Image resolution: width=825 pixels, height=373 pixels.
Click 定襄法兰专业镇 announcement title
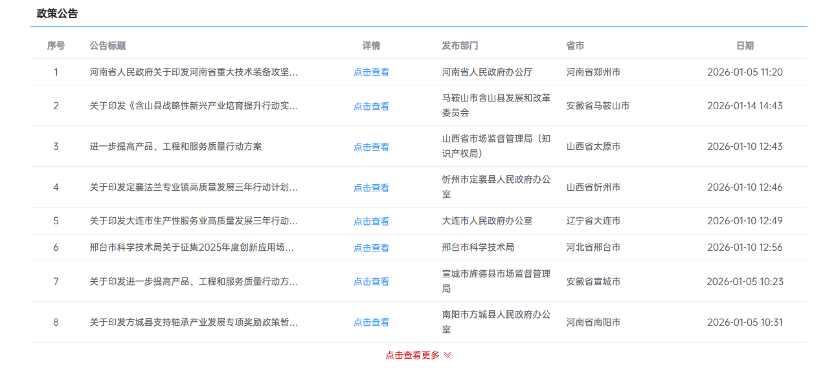194,187
